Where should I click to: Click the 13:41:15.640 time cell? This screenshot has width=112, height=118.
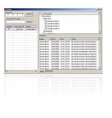coord(65,42)
